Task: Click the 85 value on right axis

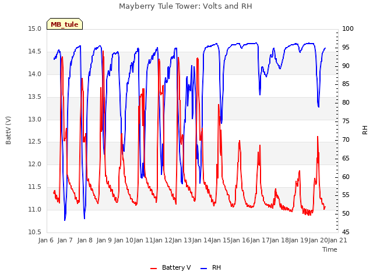Action: (x=346, y=84)
